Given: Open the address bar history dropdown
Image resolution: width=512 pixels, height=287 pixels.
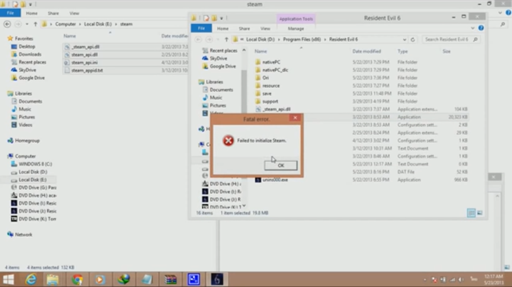Looking at the screenshot, I should [404, 39].
